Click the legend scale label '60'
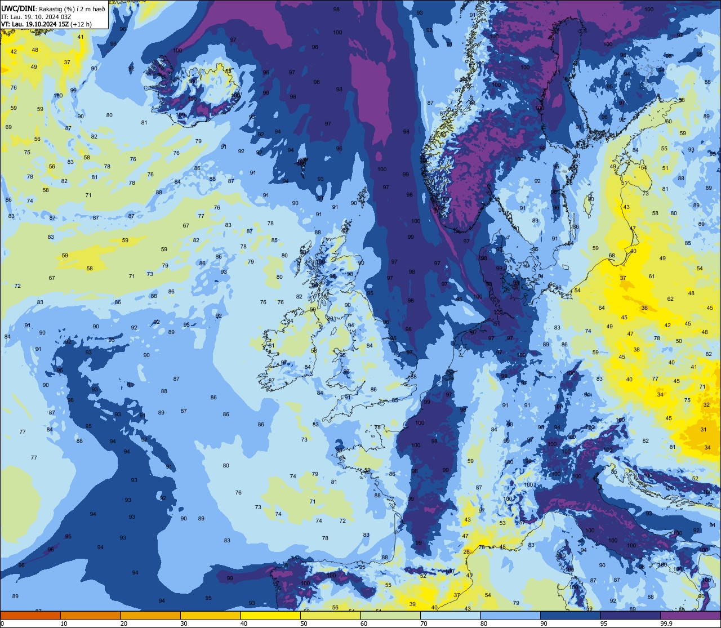 click(x=364, y=623)
